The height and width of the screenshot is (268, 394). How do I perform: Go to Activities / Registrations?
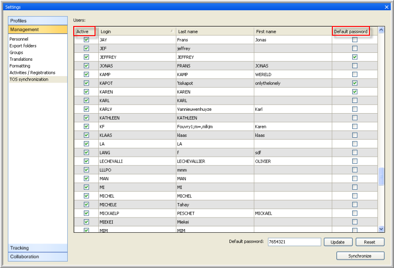32,73
